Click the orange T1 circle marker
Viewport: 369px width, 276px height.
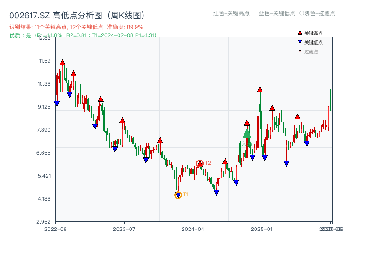(x=178, y=195)
